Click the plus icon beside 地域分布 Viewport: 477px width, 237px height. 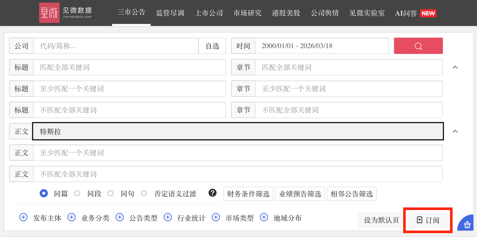coord(264,217)
